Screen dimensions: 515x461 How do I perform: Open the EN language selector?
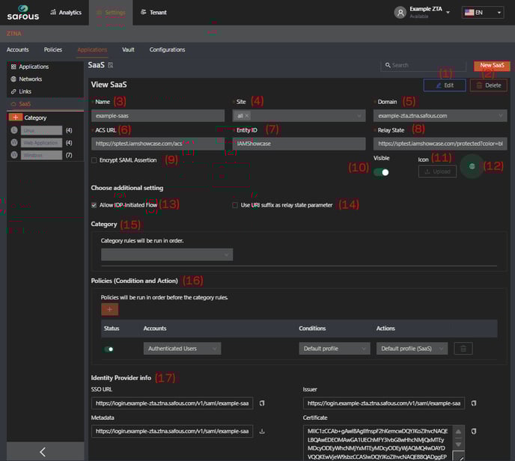click(483, 13)
